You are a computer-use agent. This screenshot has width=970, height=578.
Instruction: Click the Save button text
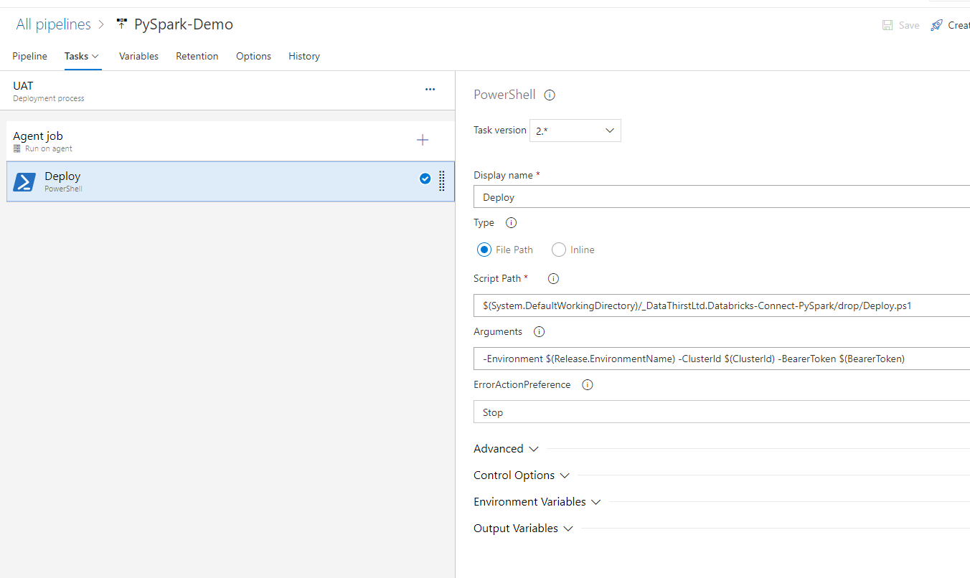point(909,25)
